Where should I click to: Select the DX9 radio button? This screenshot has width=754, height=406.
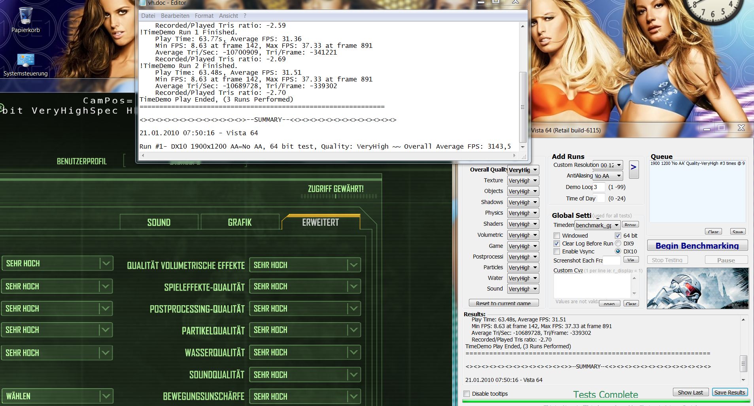click(x=618, y=244)
